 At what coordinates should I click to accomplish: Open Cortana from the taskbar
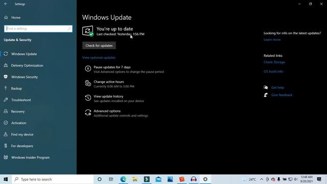[100, 179]
